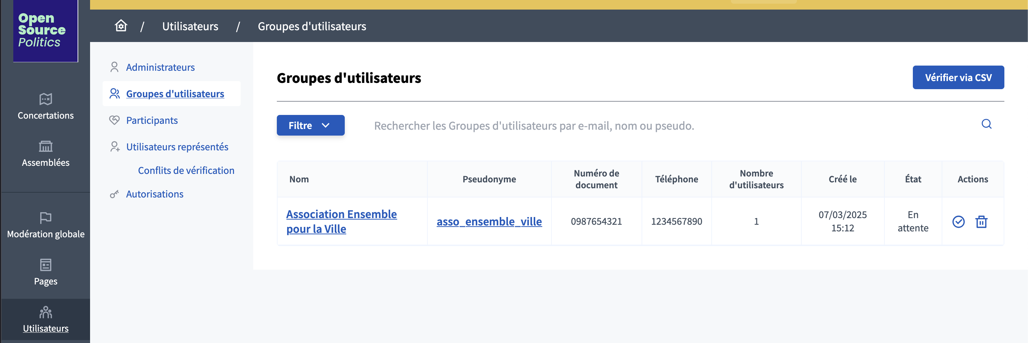This screenshot has width=1028, height=343.
Task: Open the asso_ensemble_ville pseudonym link
Action: click(x=489, y=221)
